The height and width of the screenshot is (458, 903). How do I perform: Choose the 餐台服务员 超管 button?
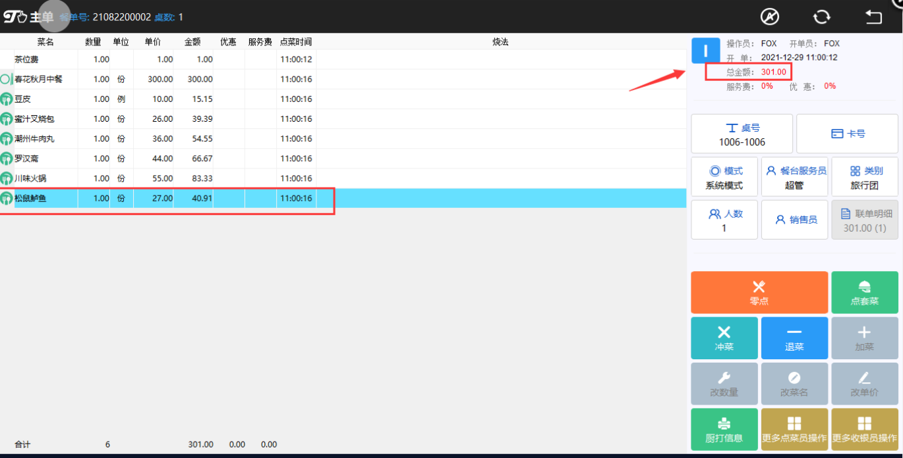tap(794, 177)
